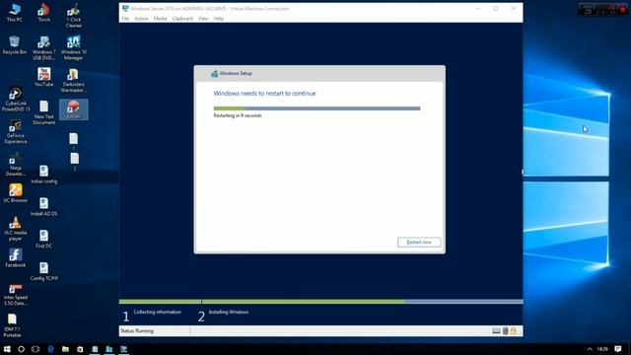Click 'Windows needs to restart to continue' heading
Image resolution: width=631 pixels, height=355 pixels.
click(264, 94)
